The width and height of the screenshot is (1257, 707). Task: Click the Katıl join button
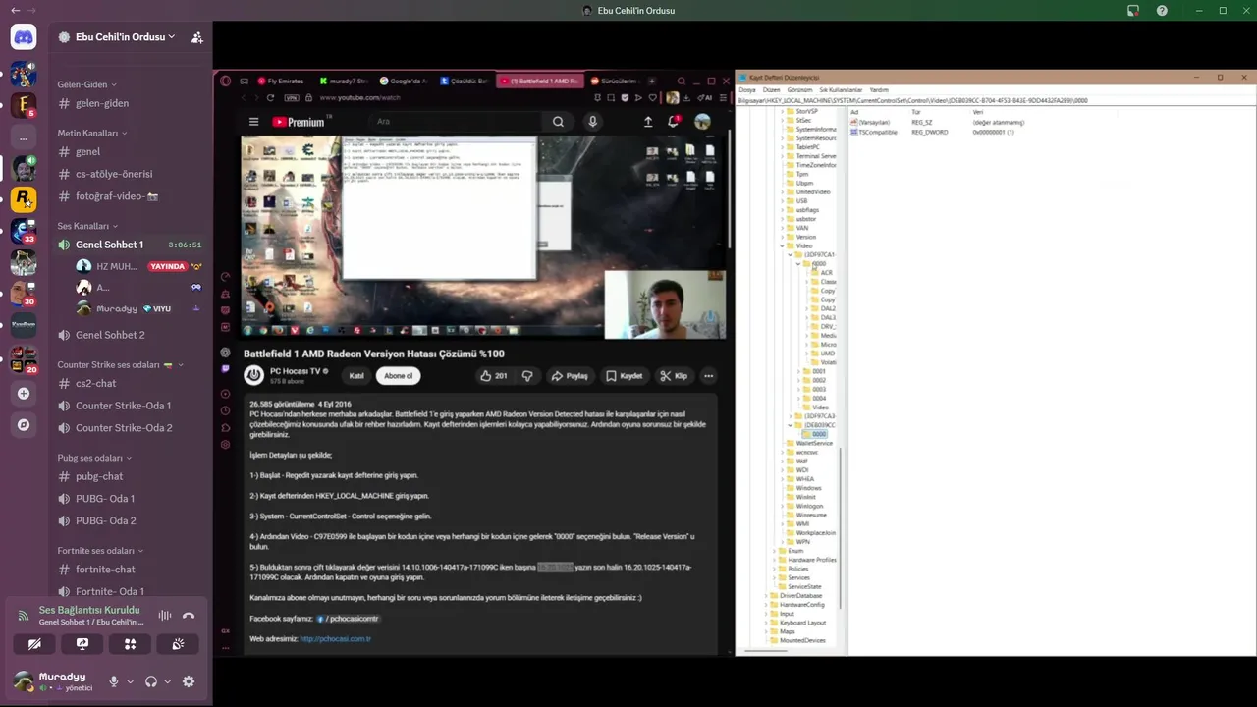click(x=356, y=376)
